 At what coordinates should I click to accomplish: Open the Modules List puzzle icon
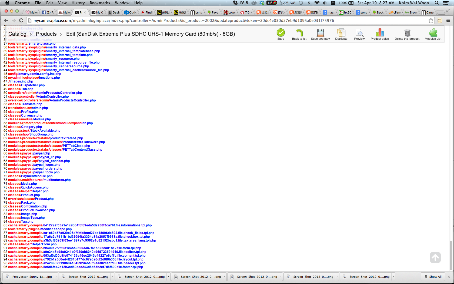(x=433, y=33)
